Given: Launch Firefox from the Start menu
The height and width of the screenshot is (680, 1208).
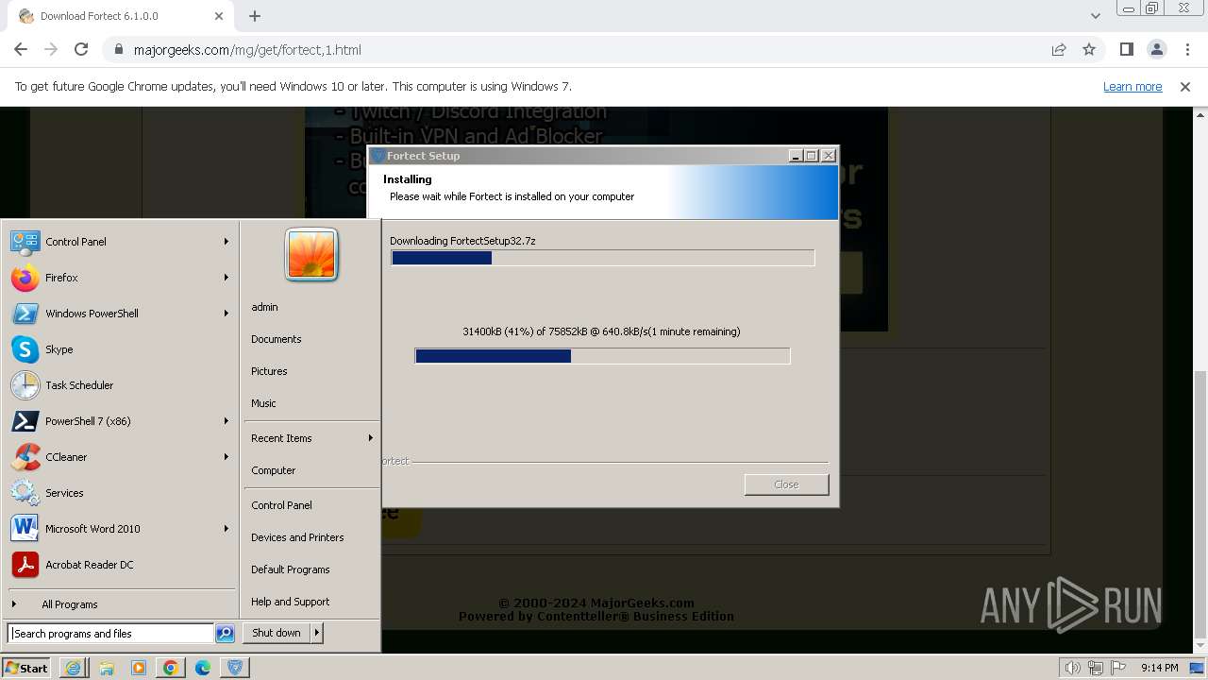Looking at the screenshot, I should (25, 278).
